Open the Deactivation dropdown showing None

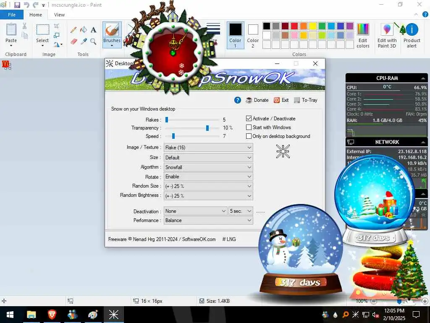coord(196,211)
